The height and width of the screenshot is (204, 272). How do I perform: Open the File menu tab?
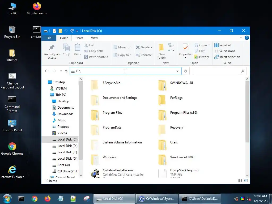tap(49, 38)
